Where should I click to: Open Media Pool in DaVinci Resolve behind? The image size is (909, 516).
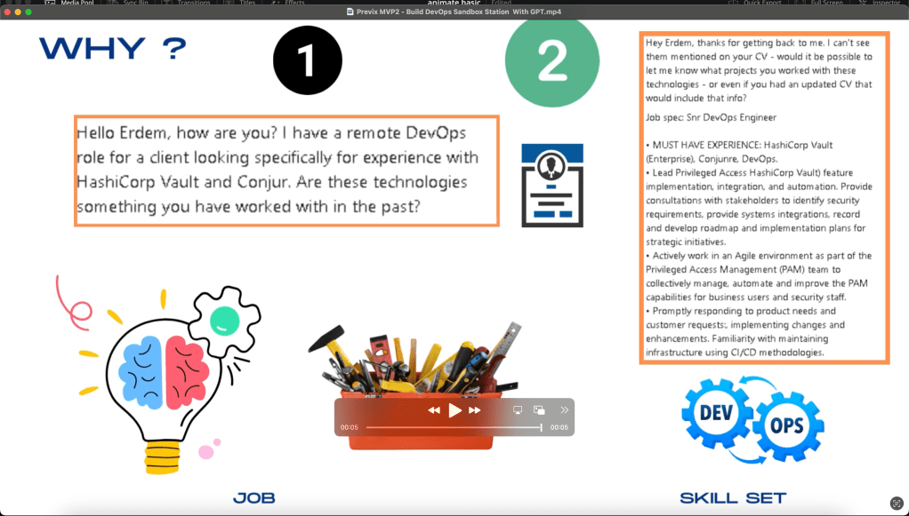click(x=69, y=3)
